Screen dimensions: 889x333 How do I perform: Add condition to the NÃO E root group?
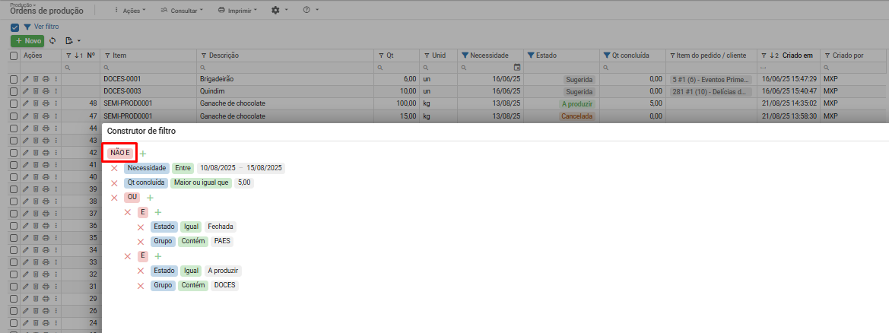(143, 154)
